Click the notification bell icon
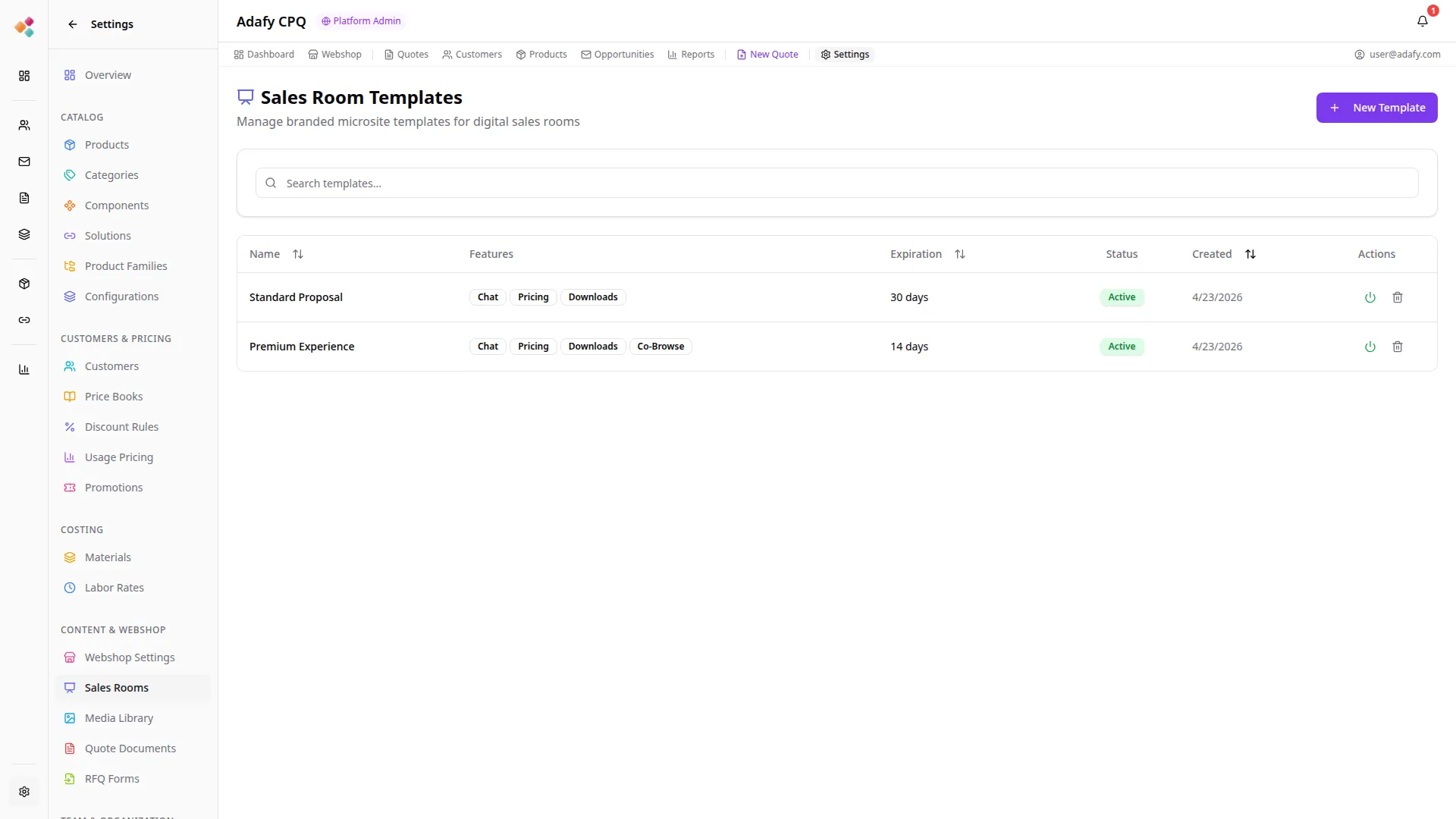Viewport: 1456px width, 819px height. click(x=1422, y=21)
